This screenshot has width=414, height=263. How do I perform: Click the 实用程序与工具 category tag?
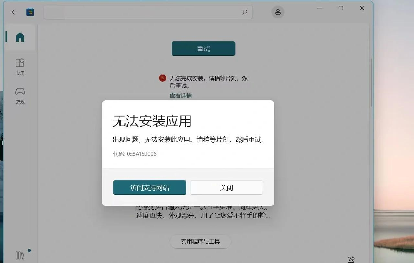pyautogui.click(x=201, y=241)
